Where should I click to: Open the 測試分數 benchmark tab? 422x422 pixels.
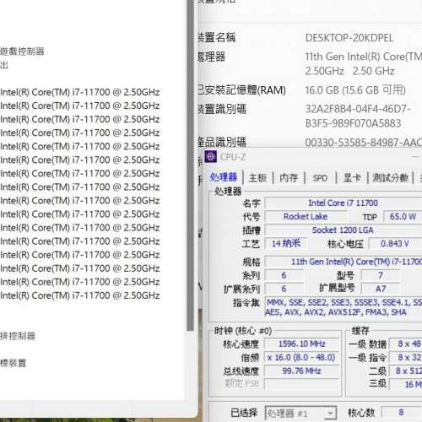390,178
